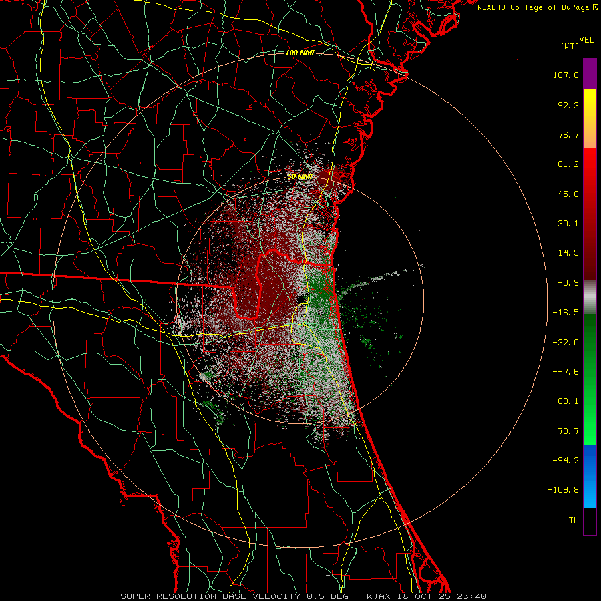The width and height of the screenshot is (601, 601).
Task: Click the 50 NMI range ring label
Action: [300, 177]
